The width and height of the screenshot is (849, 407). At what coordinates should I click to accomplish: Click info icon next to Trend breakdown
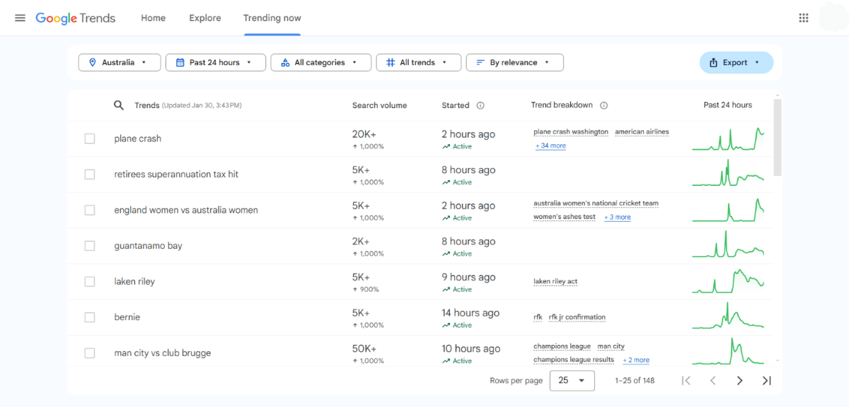pos(603,105)
